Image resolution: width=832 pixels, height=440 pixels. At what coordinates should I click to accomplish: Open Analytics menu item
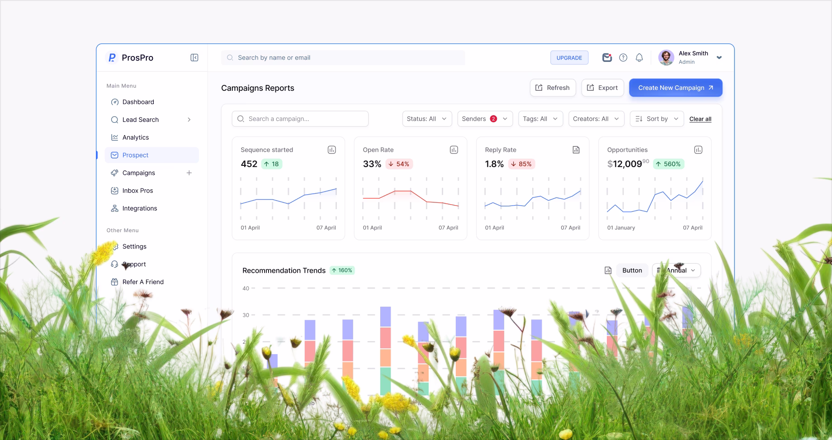click(152, 137)
